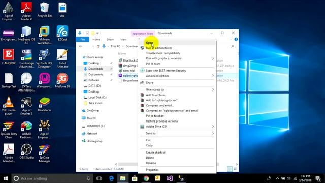
Task: Select E ANGKOR desktop icon
Action: click(9, 56)
